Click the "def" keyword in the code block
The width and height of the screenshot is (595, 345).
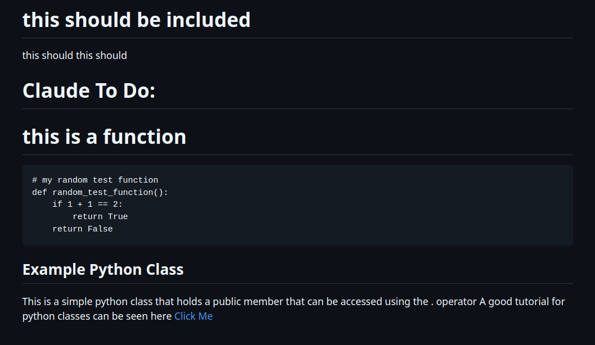pos(39,192)
